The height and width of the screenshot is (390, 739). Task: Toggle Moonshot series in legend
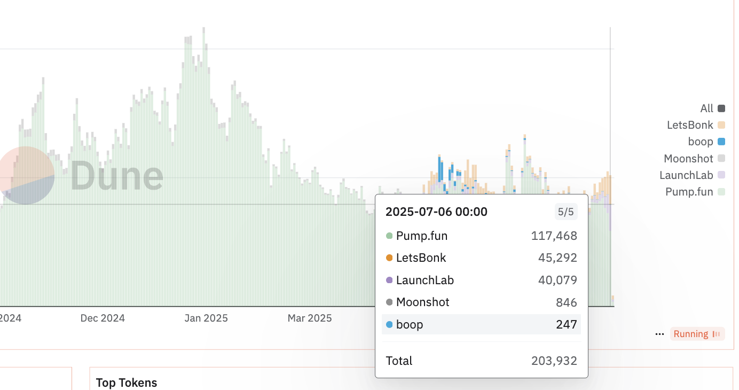pos(694,159)
